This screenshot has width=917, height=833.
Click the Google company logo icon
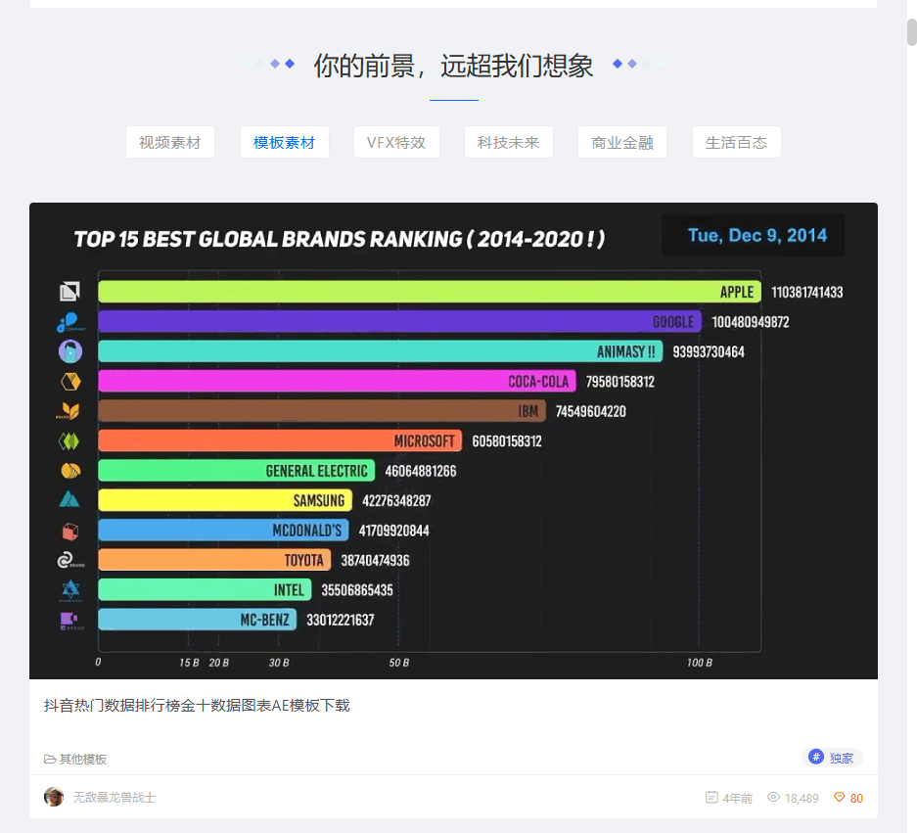click(x=67, y=321)
